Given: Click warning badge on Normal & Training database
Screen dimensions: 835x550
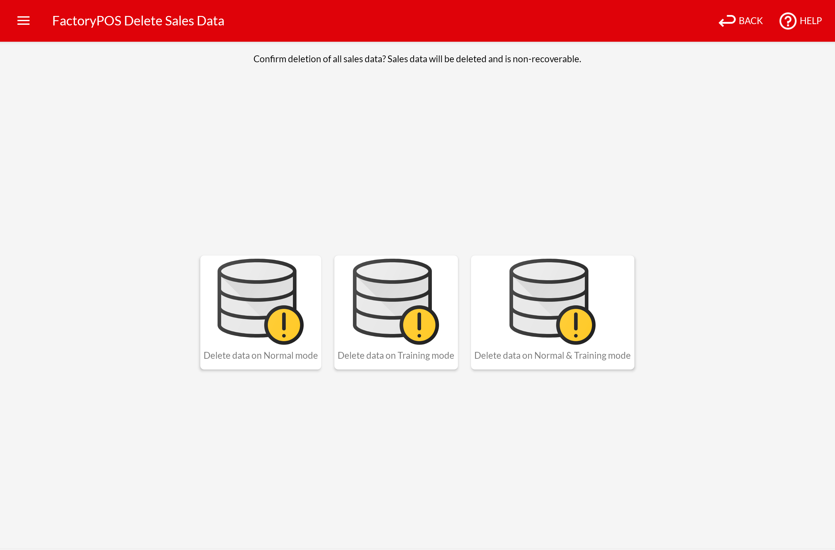Looking at the screenshot, I should tap(575, 325).
